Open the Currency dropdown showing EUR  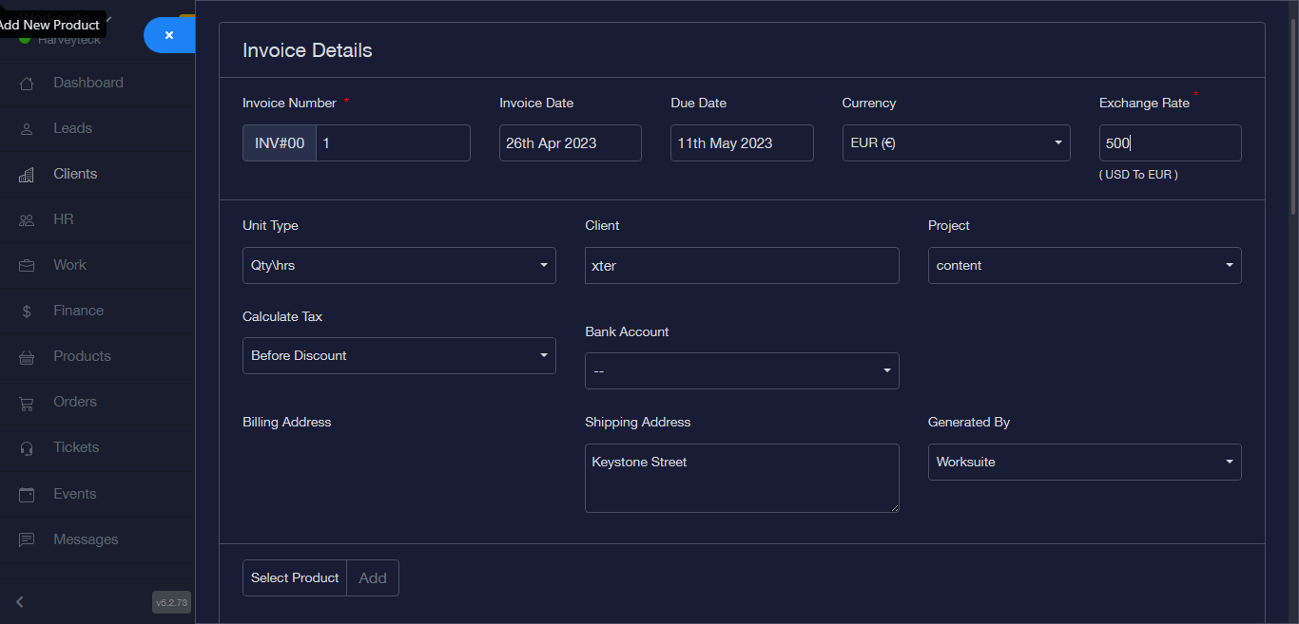[956, 143]
